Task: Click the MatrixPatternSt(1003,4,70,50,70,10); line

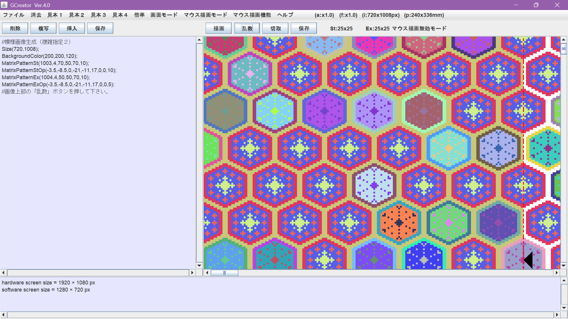Action: [45, 63]
